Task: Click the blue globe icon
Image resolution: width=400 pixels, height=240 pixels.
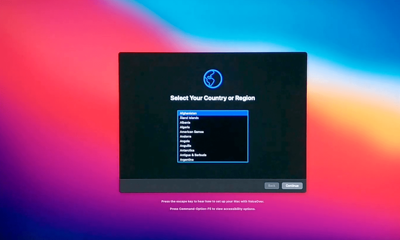Action: (x=213, y=79)
